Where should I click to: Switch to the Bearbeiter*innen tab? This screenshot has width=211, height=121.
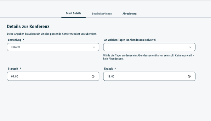point(102,14)
